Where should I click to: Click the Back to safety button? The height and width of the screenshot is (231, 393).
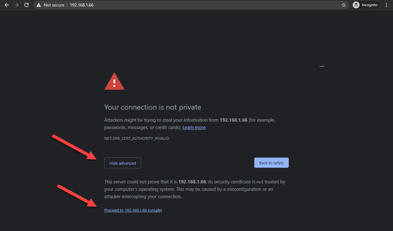point(272,163)
